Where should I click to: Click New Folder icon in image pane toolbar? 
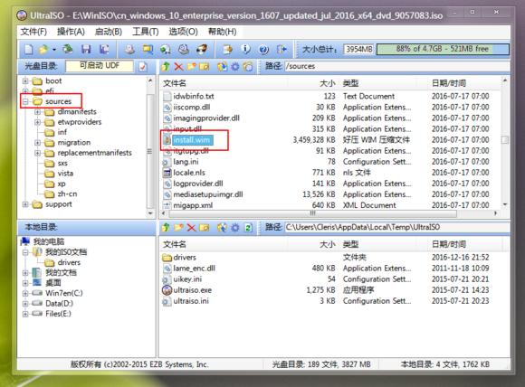(x=192, y=67)
